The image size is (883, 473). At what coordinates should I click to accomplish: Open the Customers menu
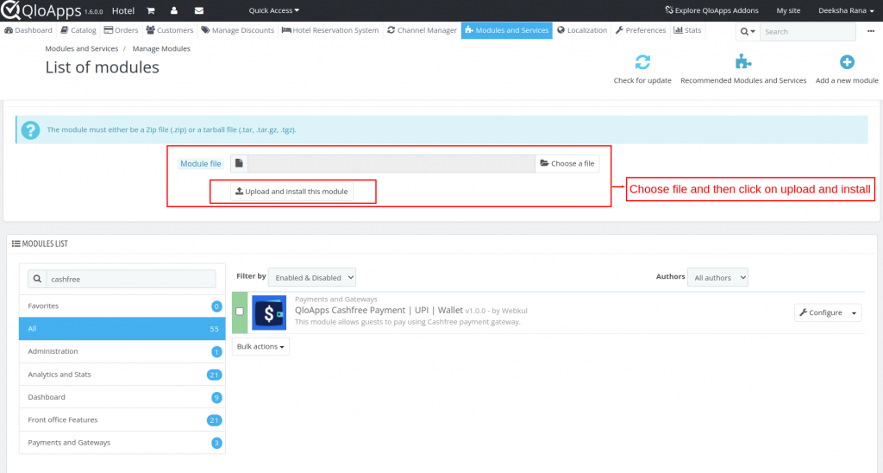170,30
